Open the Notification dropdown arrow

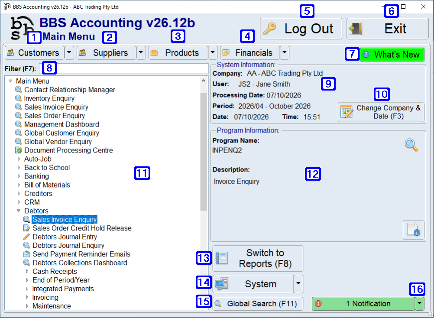click(x=420, y=304)
